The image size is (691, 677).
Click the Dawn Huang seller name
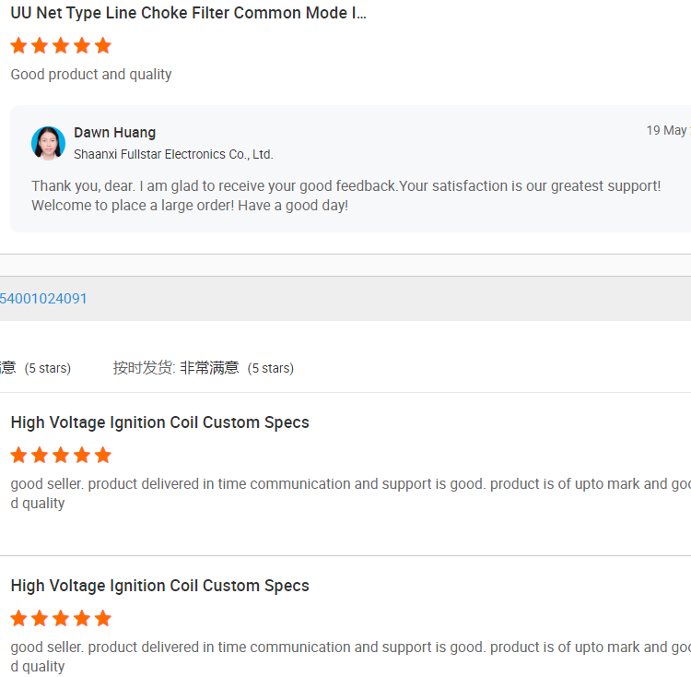click(114, 133)
